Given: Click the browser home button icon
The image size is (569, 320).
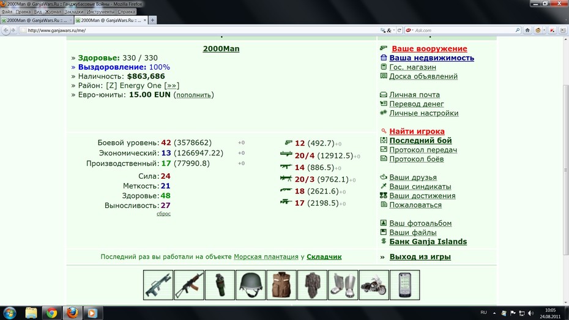Looking at the screenshot, I should (x=527, y=31).
